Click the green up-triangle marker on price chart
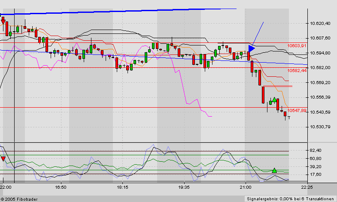This screenshot has height=202, width=337. [274, 99]
